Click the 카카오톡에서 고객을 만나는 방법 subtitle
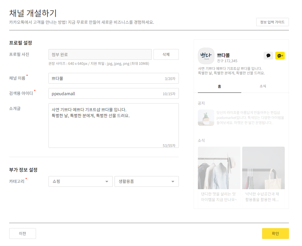 [82, 22]
